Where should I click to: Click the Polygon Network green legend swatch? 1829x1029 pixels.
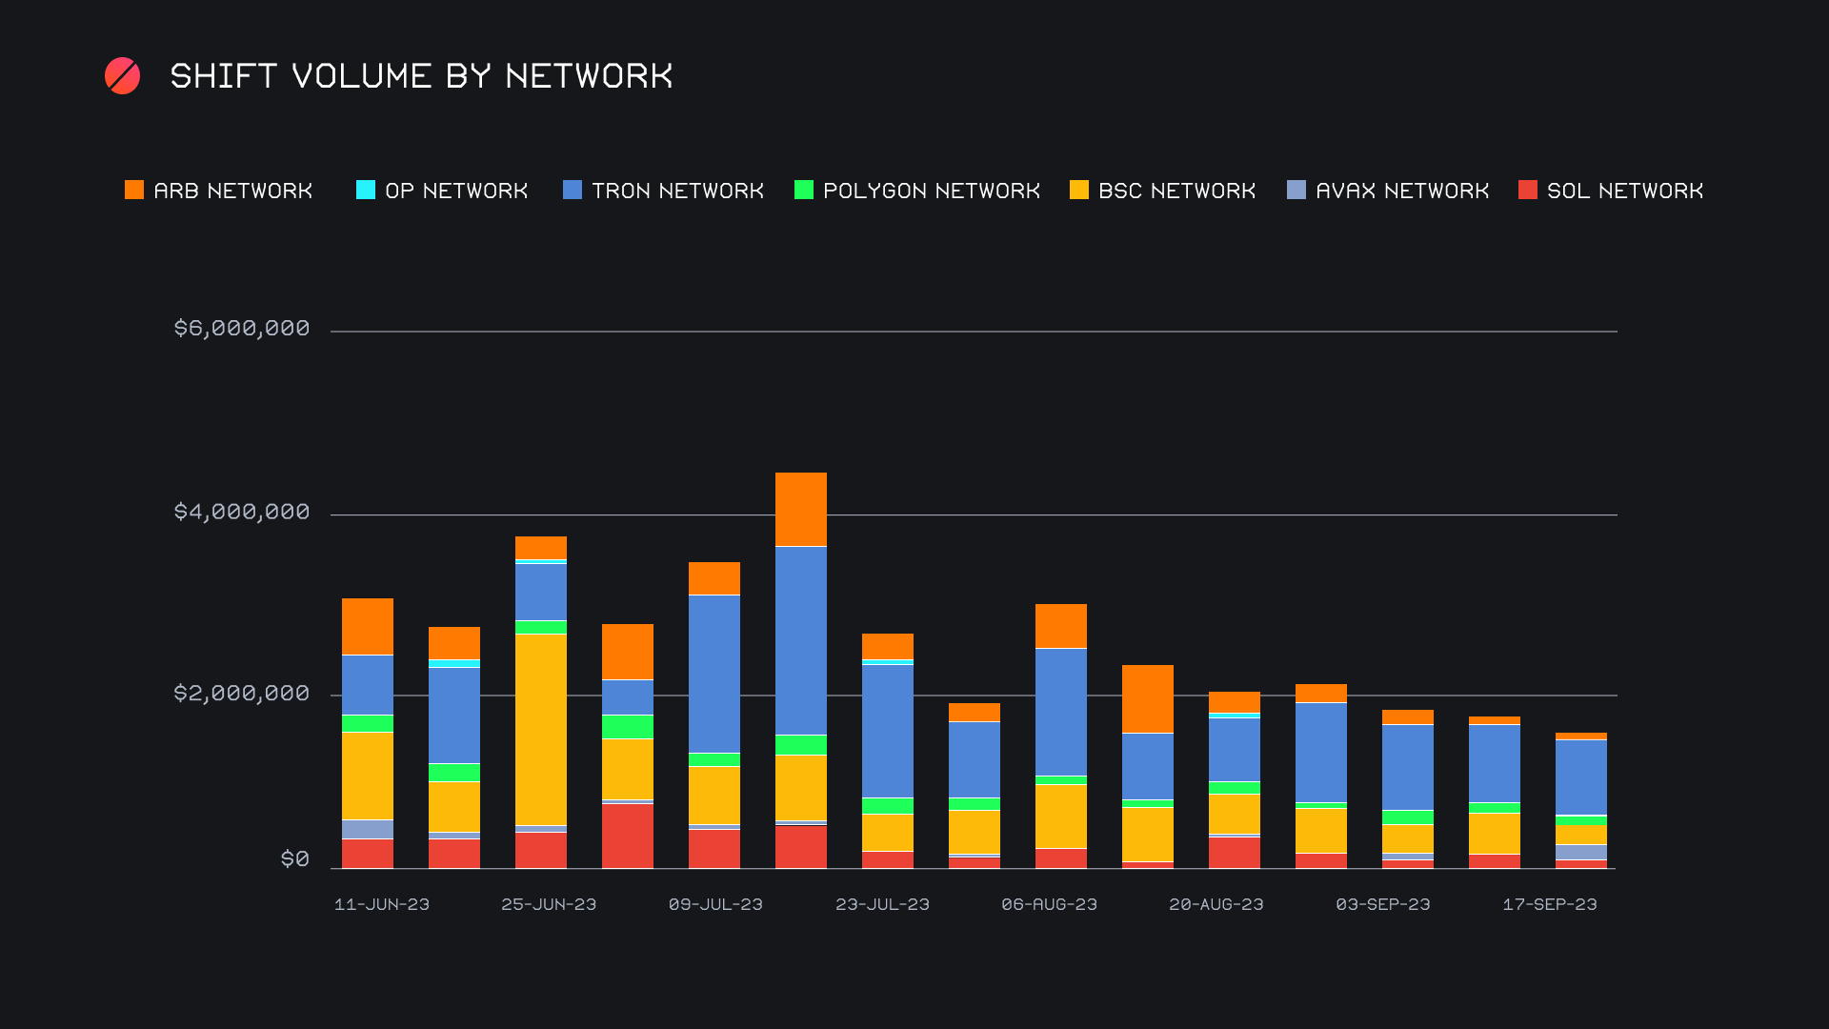coord(804,191)
